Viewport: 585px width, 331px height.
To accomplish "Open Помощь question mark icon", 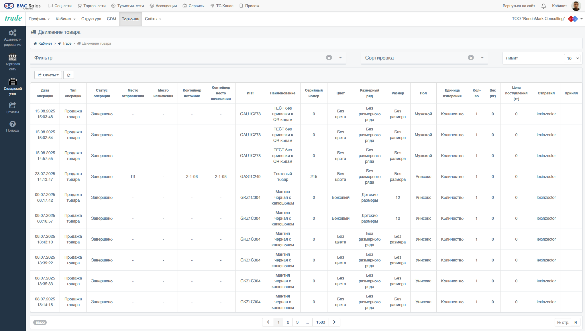I will [13, 124].
